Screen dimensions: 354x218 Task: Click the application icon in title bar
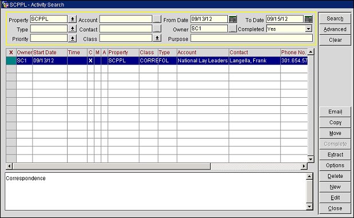(5, 4)
